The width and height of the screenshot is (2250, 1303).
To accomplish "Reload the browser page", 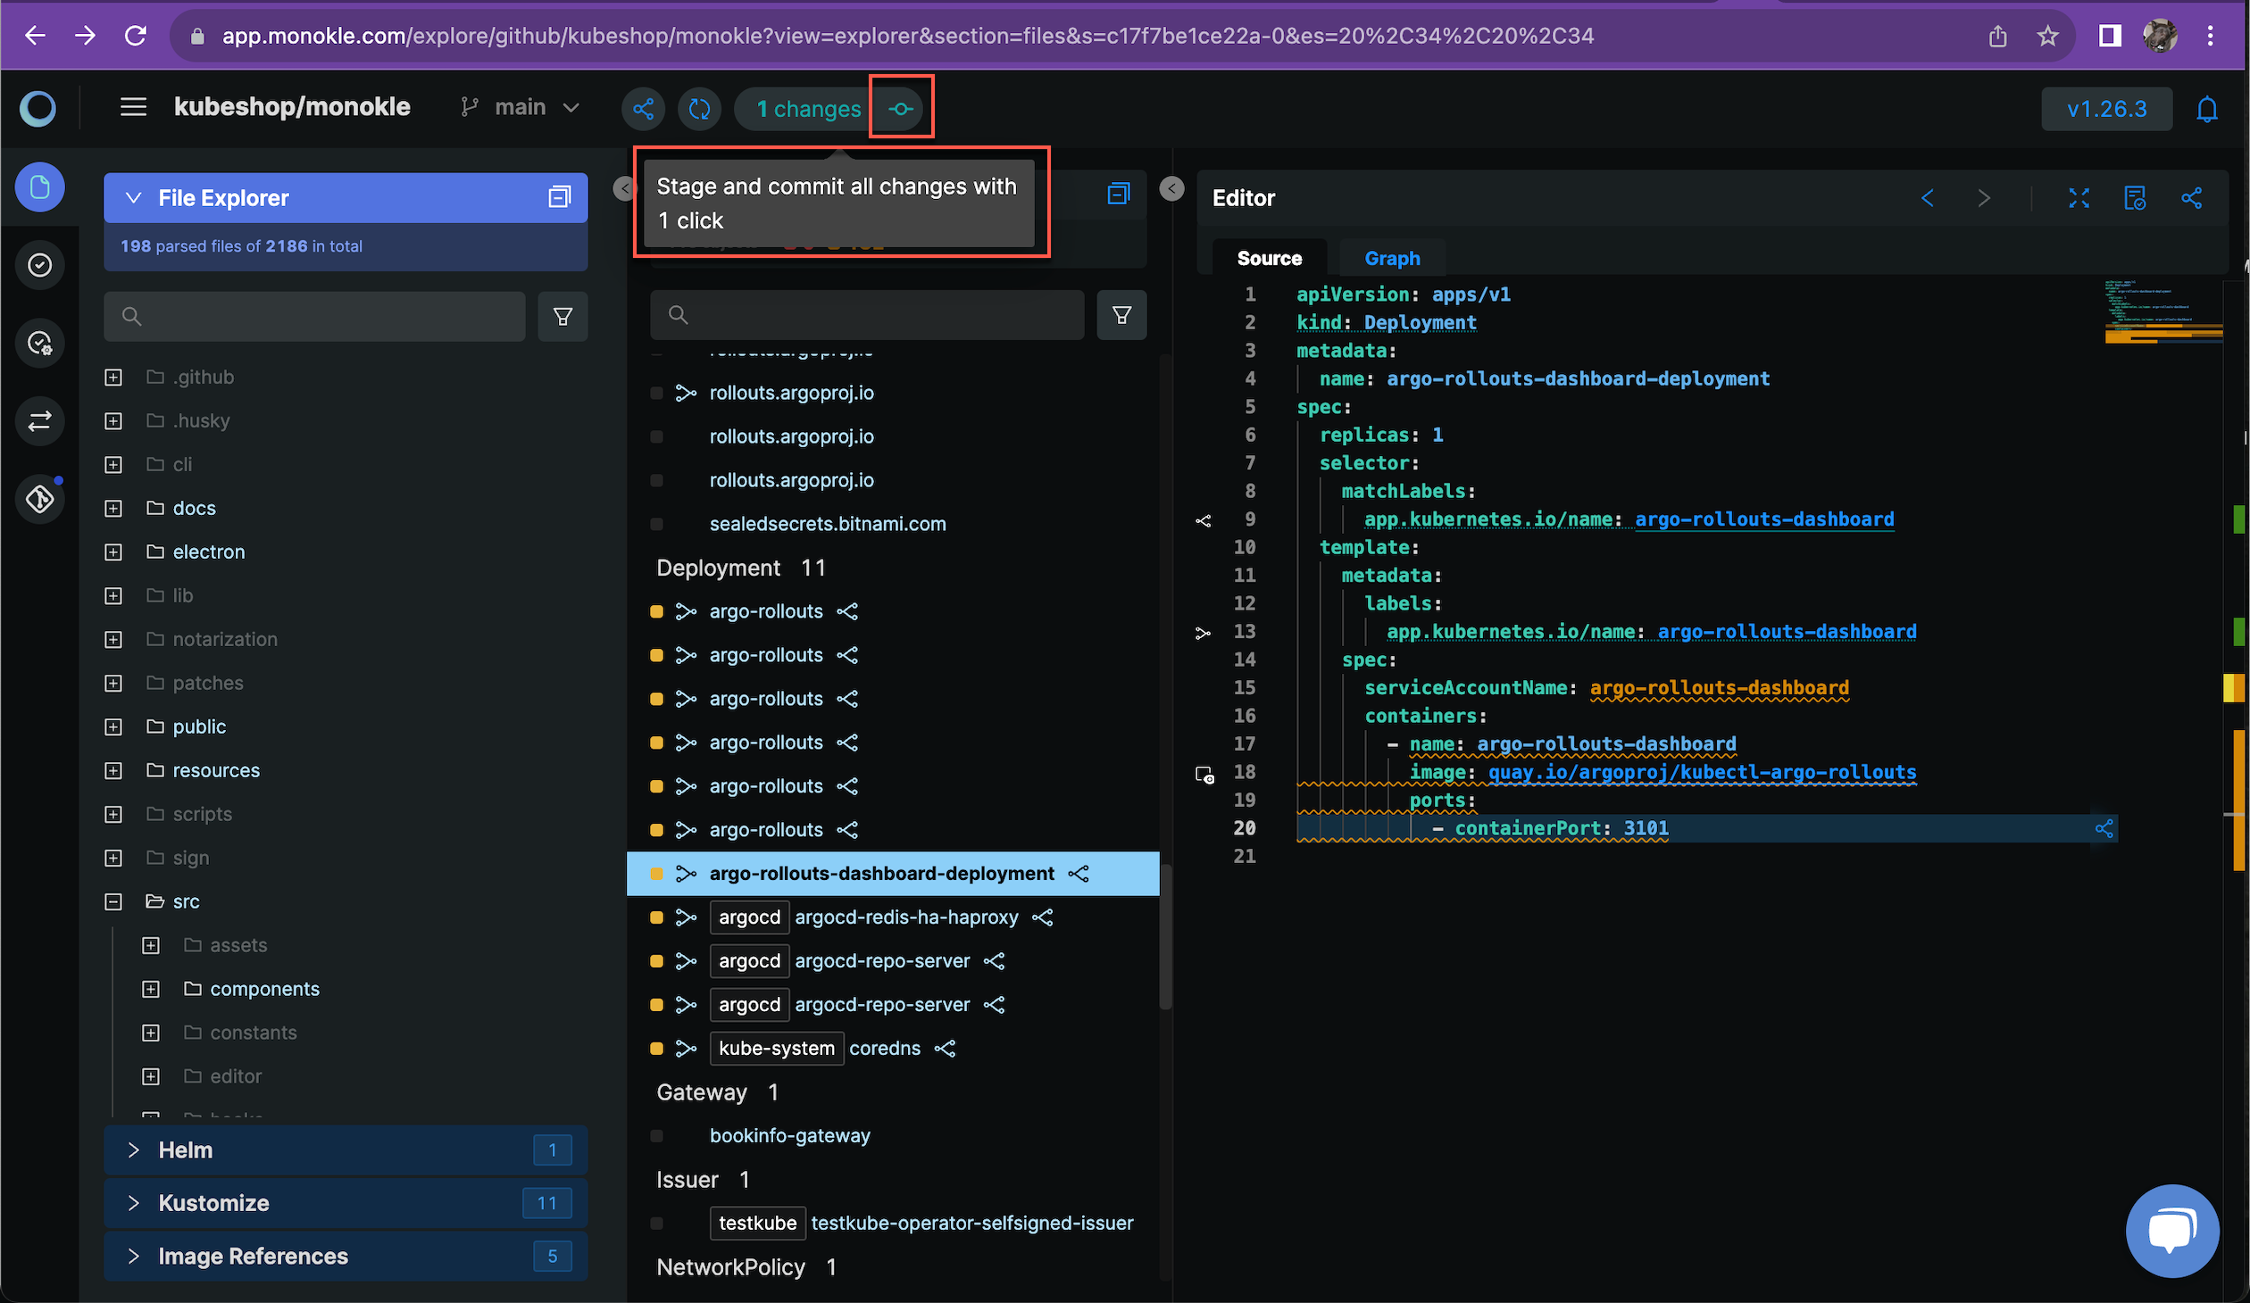I will (135, 36).
